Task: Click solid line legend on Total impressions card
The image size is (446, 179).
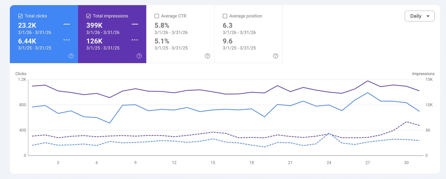Action: (135, 24)
